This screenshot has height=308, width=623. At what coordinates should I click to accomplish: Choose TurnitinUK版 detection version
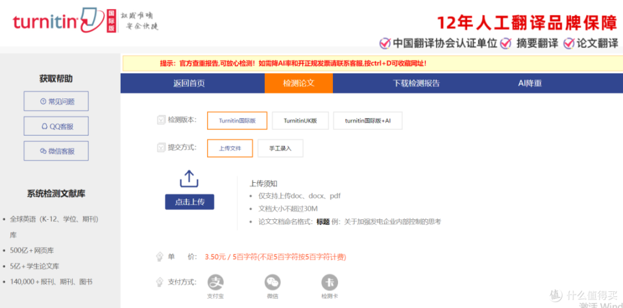[300, 121]
